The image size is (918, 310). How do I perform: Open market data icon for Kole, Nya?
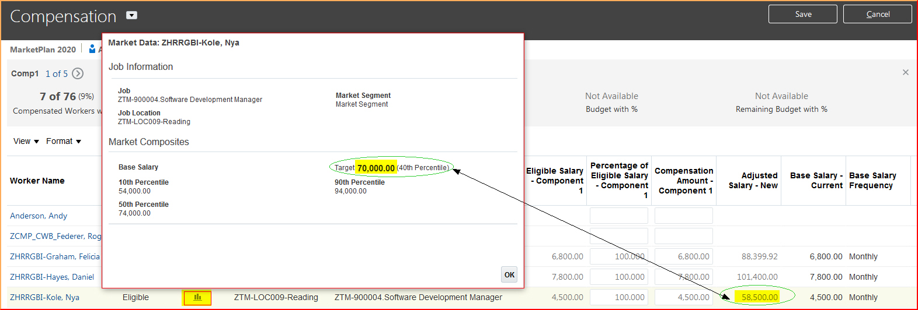[x=197, y=298]
